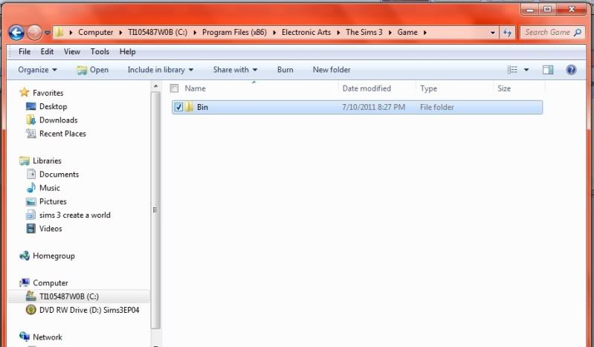This screenshot has height=347, width=594.
Task: Open the Help menu
Action: [127, 51]
